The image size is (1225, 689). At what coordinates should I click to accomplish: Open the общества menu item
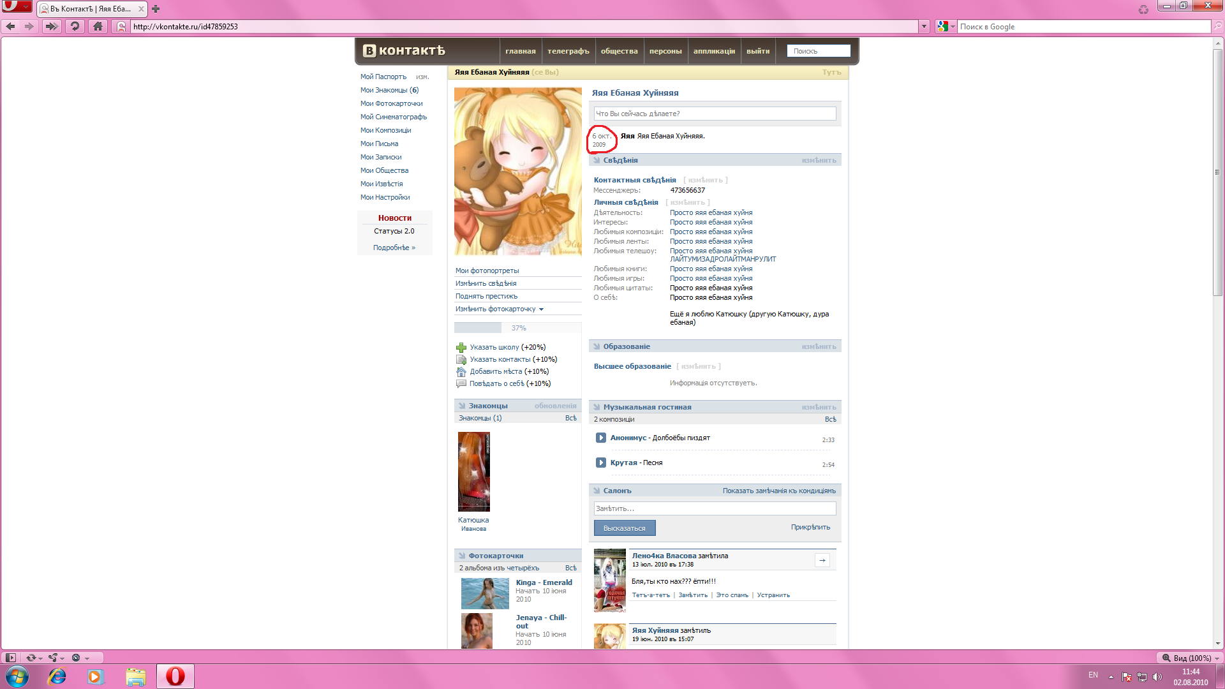coord(619,51)
